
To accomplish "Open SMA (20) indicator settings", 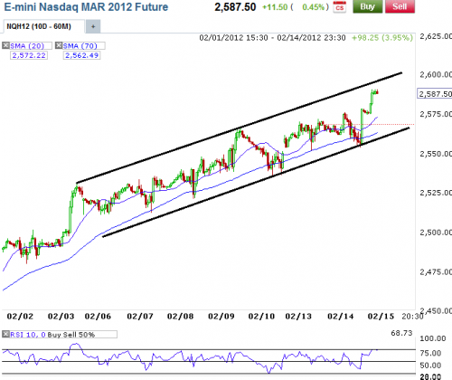I will (27, 46).
